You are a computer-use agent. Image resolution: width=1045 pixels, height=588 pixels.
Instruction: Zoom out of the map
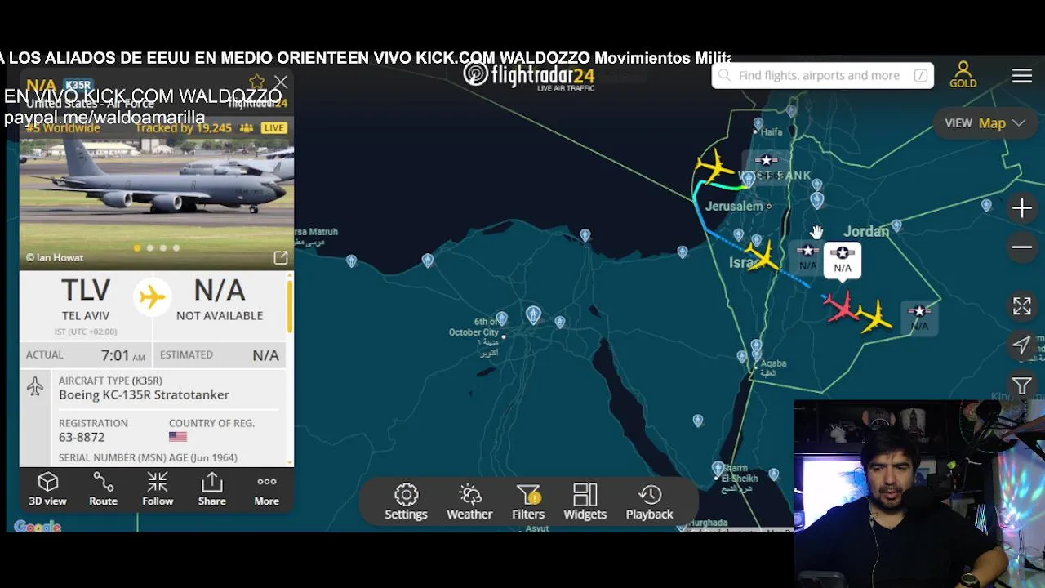tap(1022, 247)
